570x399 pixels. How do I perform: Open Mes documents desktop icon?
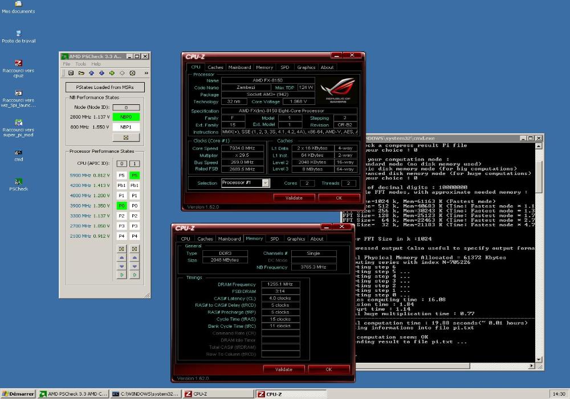click(x=18, y=7)
